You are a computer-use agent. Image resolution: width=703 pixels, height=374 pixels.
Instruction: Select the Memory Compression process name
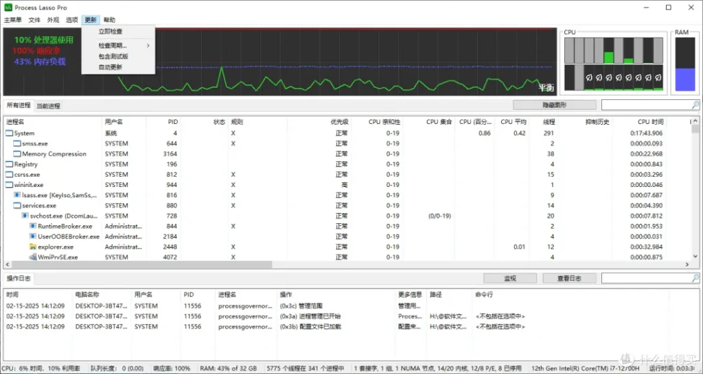[54, 154]
